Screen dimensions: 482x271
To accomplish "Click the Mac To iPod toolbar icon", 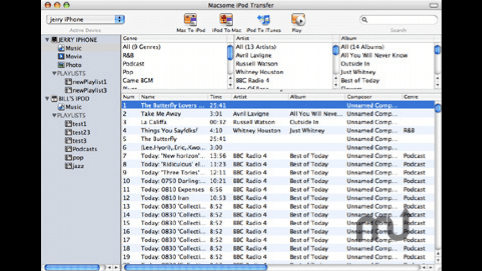I will coord(191,20).
